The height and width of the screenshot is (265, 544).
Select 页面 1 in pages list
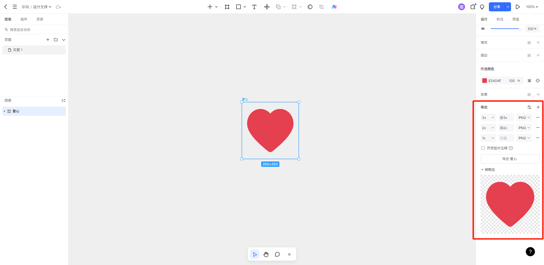(x=34, y=50)
